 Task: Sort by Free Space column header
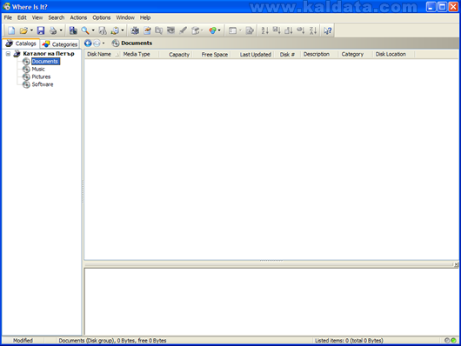click(211, 55)
